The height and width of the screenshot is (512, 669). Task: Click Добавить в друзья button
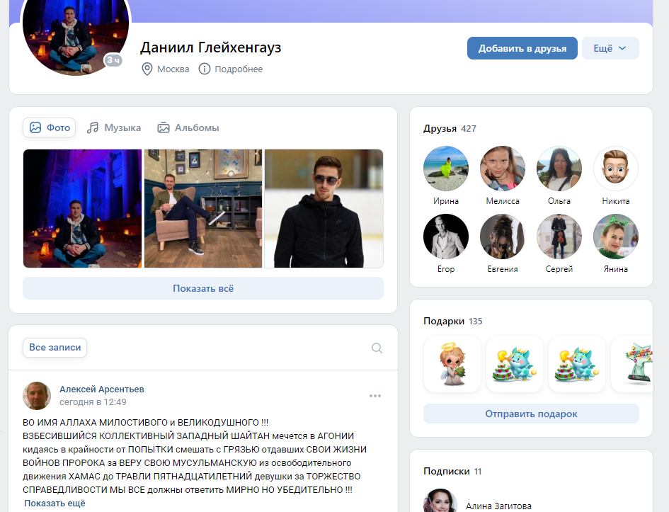(x=522, y=48)
